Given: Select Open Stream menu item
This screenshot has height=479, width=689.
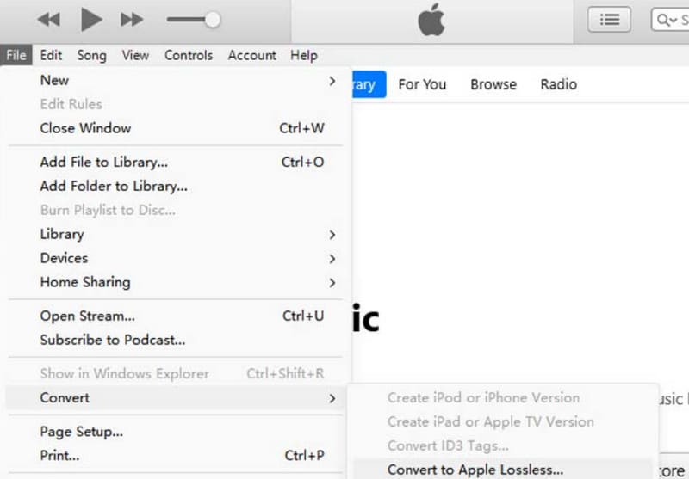Looking at the screenshot, I should [176, 316].
